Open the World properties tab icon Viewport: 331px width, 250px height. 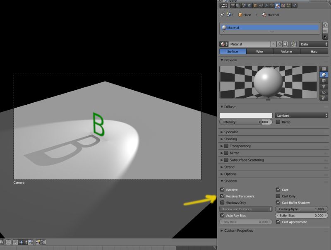tap(249, 6)
